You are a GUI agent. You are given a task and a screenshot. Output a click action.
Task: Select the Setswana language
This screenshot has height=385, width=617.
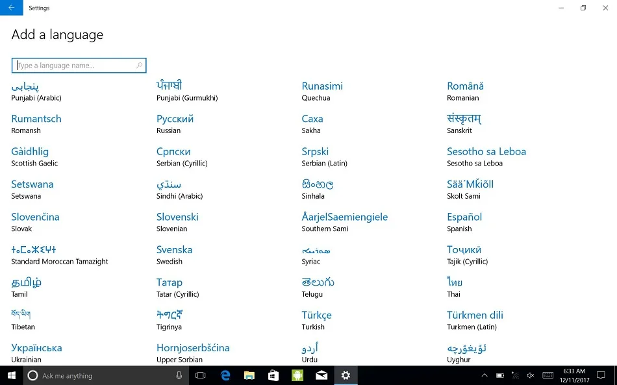coord(32,189)
